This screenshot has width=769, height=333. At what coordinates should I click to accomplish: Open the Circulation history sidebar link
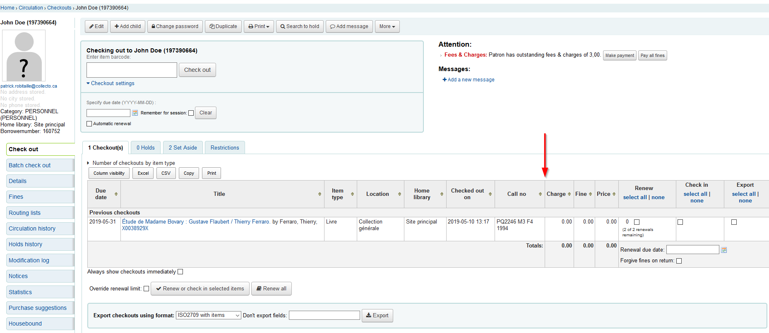pos(32,228)
